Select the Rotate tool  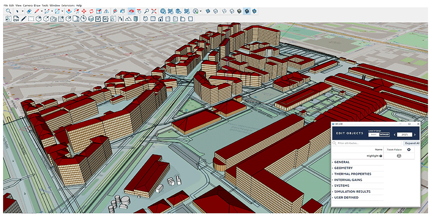91,11
